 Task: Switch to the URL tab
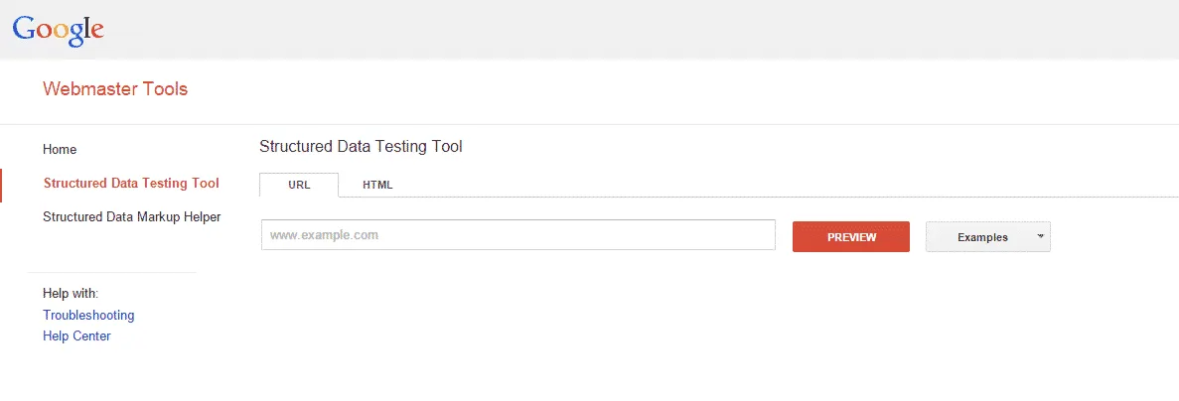pyautogui.click(x=299, y=185)
